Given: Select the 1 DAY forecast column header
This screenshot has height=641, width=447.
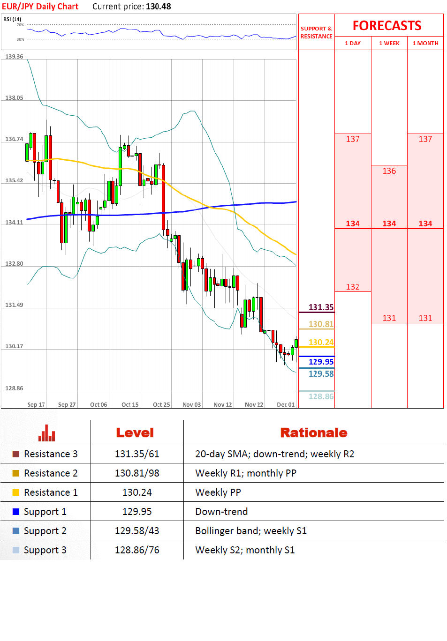Looking at the screenshot, I should [x=353, y=43].
